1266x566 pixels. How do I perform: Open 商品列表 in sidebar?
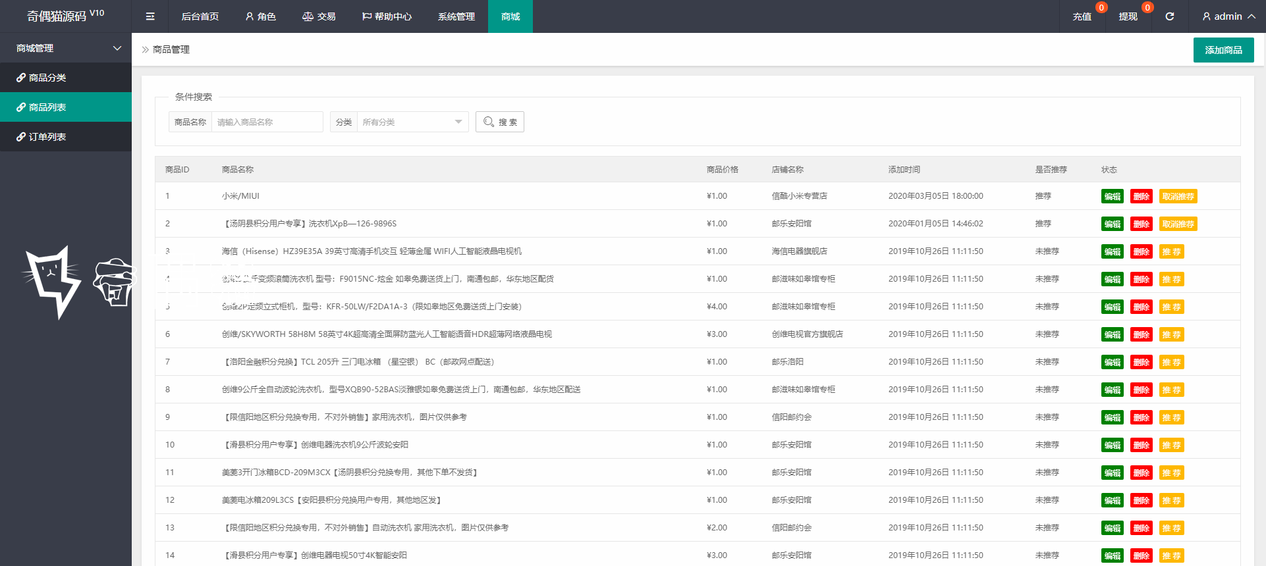coord(66,107)
